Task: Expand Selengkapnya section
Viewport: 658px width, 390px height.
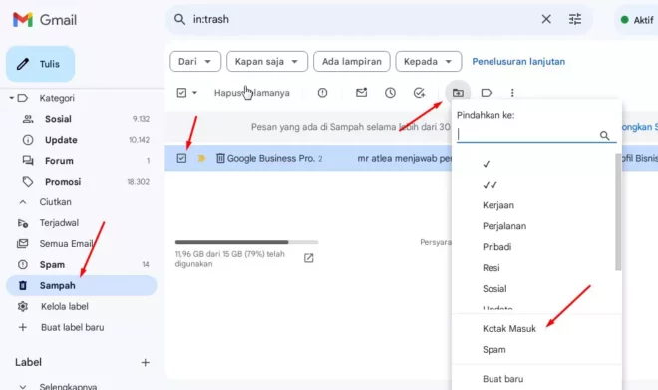Action: coord(68,386)
